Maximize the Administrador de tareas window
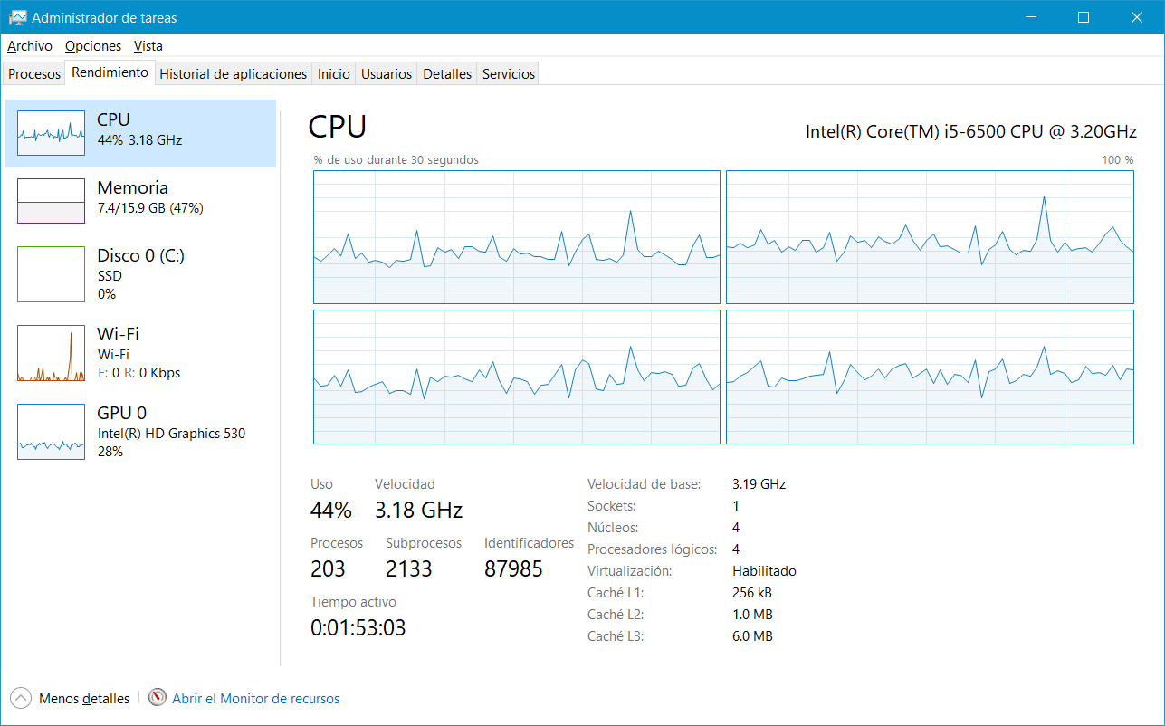Screen dimensions: 1165x726 [x=1084, y=17]
